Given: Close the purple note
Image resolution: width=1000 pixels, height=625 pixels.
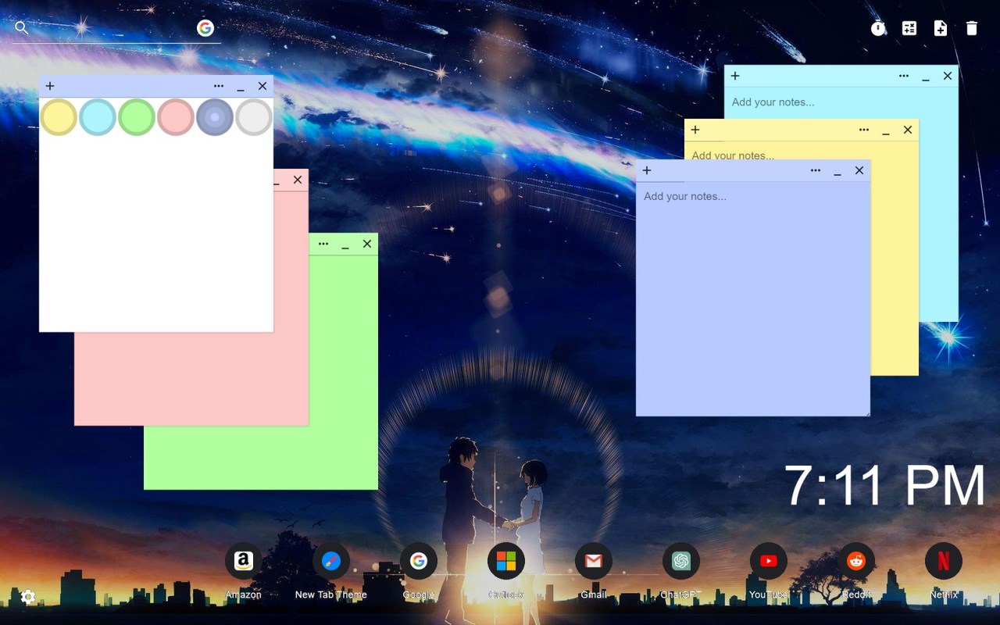Looking at the screenshot, I should tap(859, 170).
